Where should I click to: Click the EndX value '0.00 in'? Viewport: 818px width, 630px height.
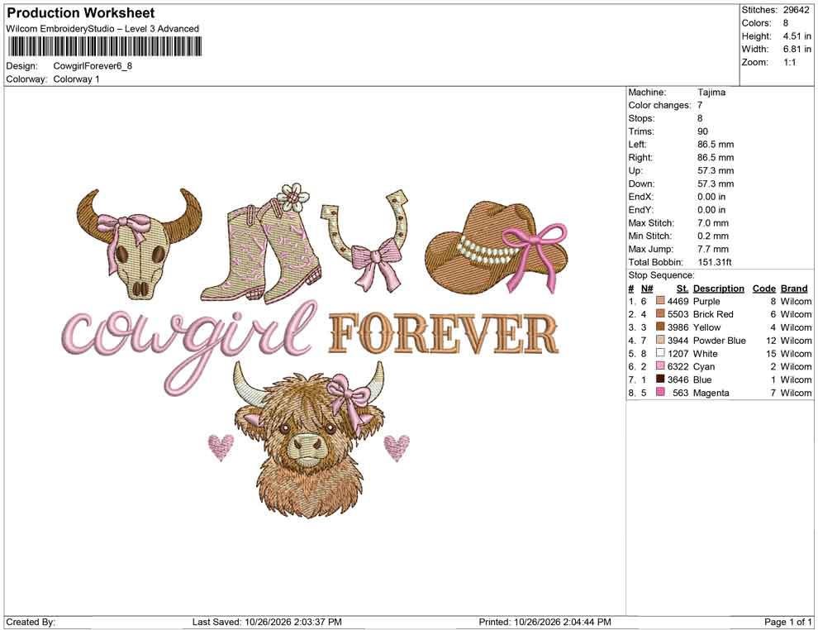click(x=711, y=197)
